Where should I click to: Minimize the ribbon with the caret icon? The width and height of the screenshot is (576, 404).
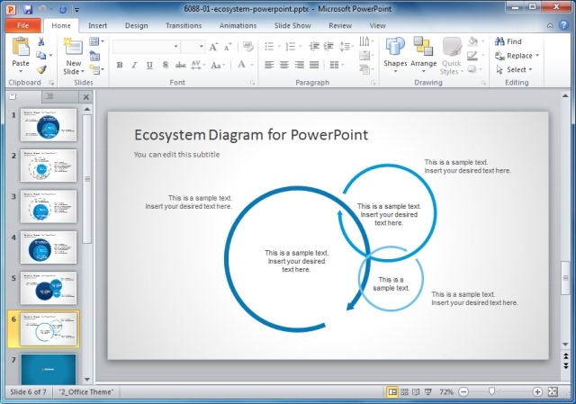[x=550, y=25]
